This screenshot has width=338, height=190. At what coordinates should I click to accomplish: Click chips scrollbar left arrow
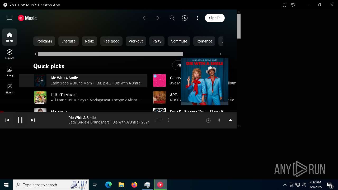coord(35,54)
